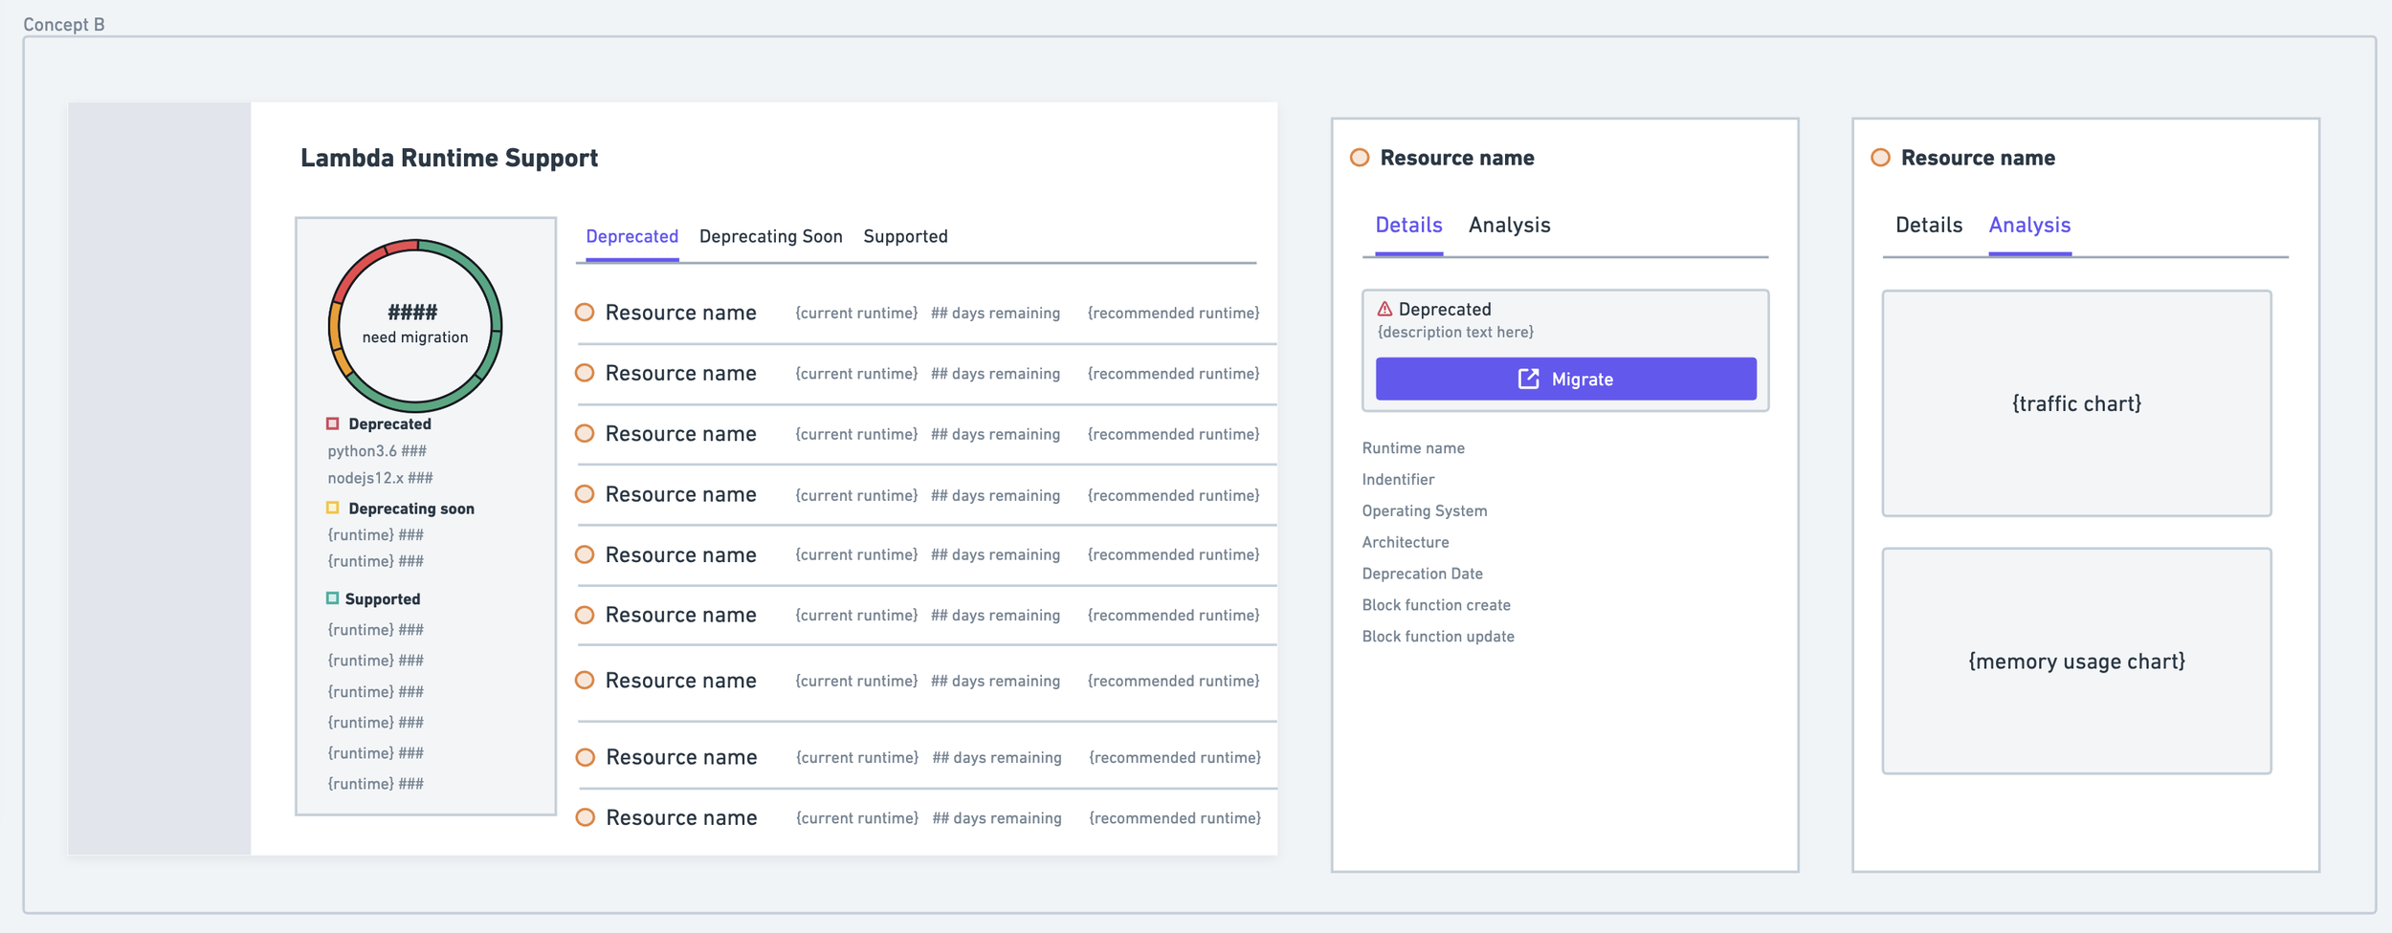Open the traffic chart placeholder
Viewport: 2392px width, 933px height.
point(2076,403)
